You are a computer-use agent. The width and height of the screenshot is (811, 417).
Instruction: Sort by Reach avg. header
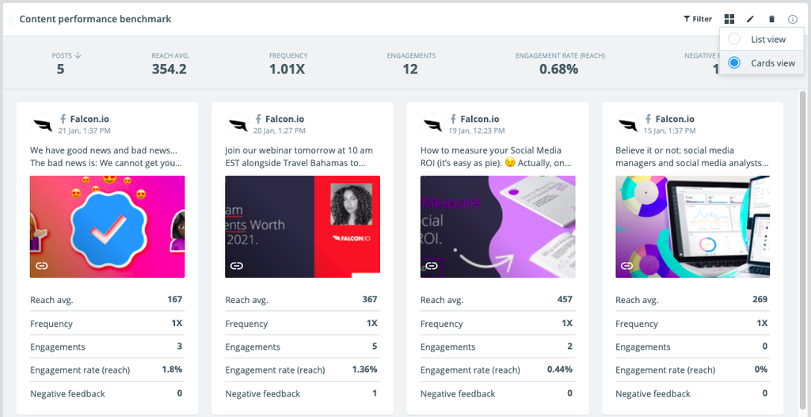tap(170, 56)
